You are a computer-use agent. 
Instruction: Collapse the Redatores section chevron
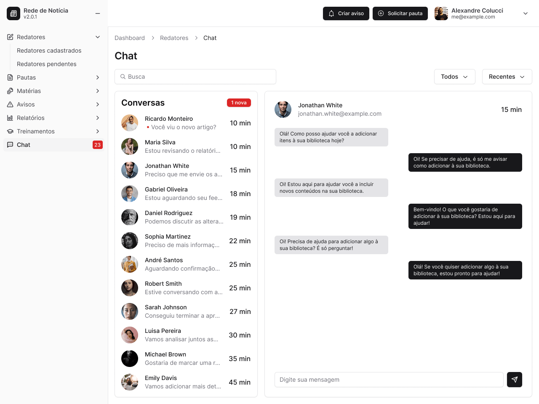[98, 37]
